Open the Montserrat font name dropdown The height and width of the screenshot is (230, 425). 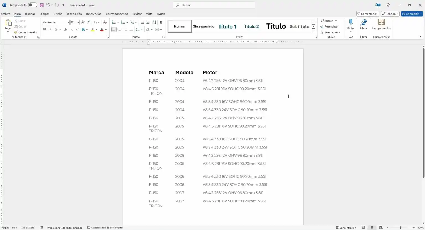click(68, 22)
